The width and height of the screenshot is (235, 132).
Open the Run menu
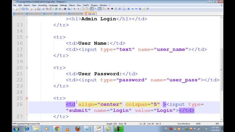(x=79, y=5)
